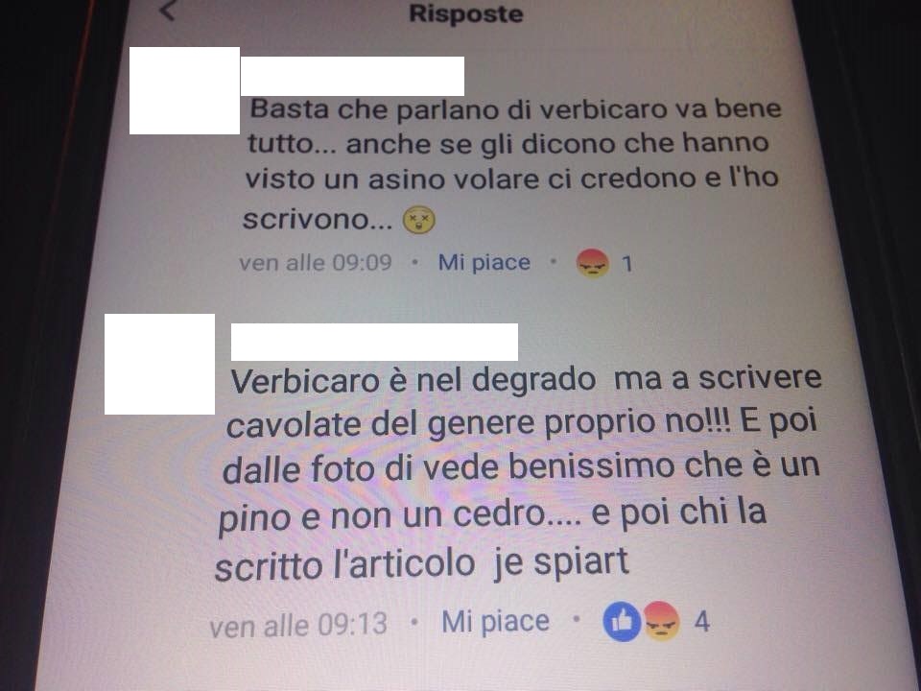View reaction count 1 on first comment
The image size is (921, 691).
click(626, 264)
